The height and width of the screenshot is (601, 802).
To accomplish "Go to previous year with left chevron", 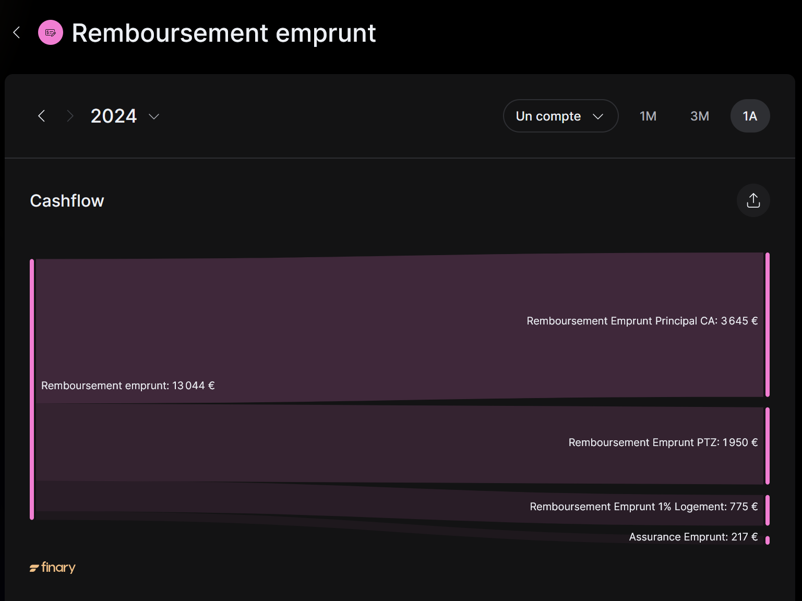I will point(42,116).
